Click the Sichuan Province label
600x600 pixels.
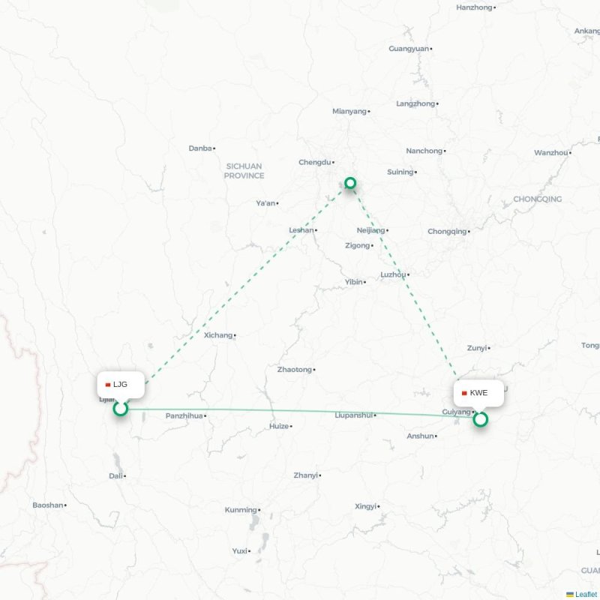point(244,171)
